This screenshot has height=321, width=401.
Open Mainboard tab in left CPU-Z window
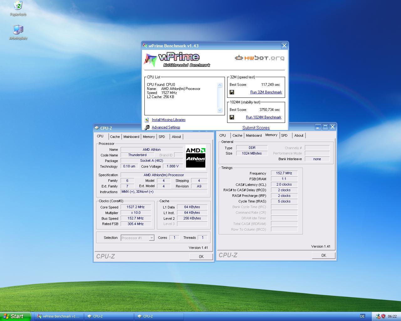click(131, 137)
